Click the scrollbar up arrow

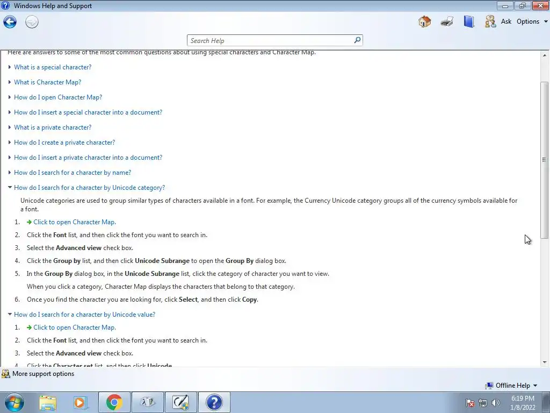pos(544,55)
